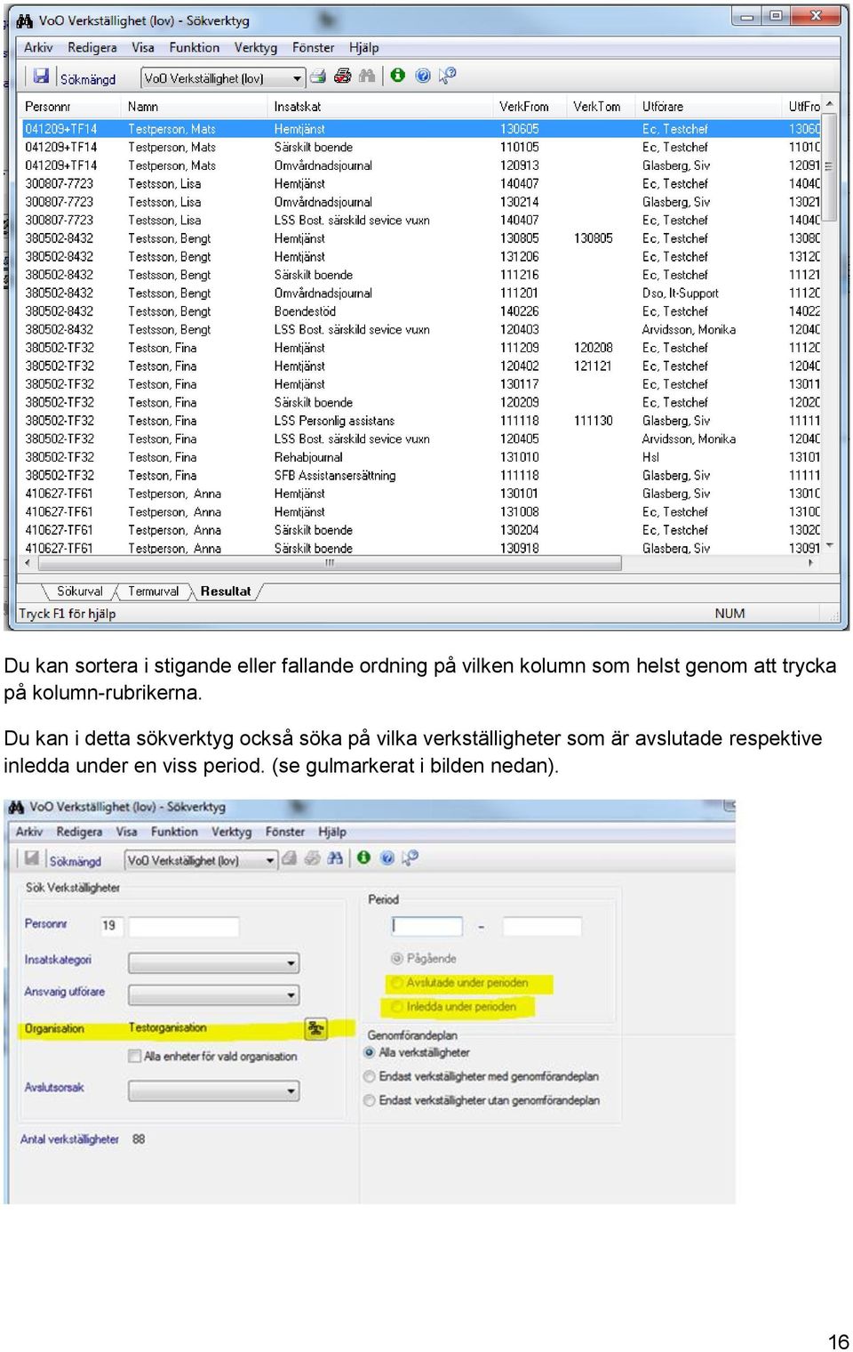The image size is (853, 1352).
Task: Select the row Testsson, Lisa Omvårdnadsjournal
Action: coord(421,202)
